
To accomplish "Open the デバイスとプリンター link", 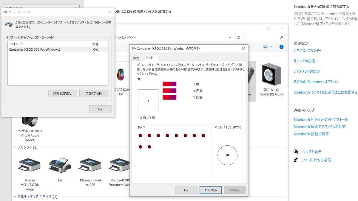I will (x=308, y=51).
